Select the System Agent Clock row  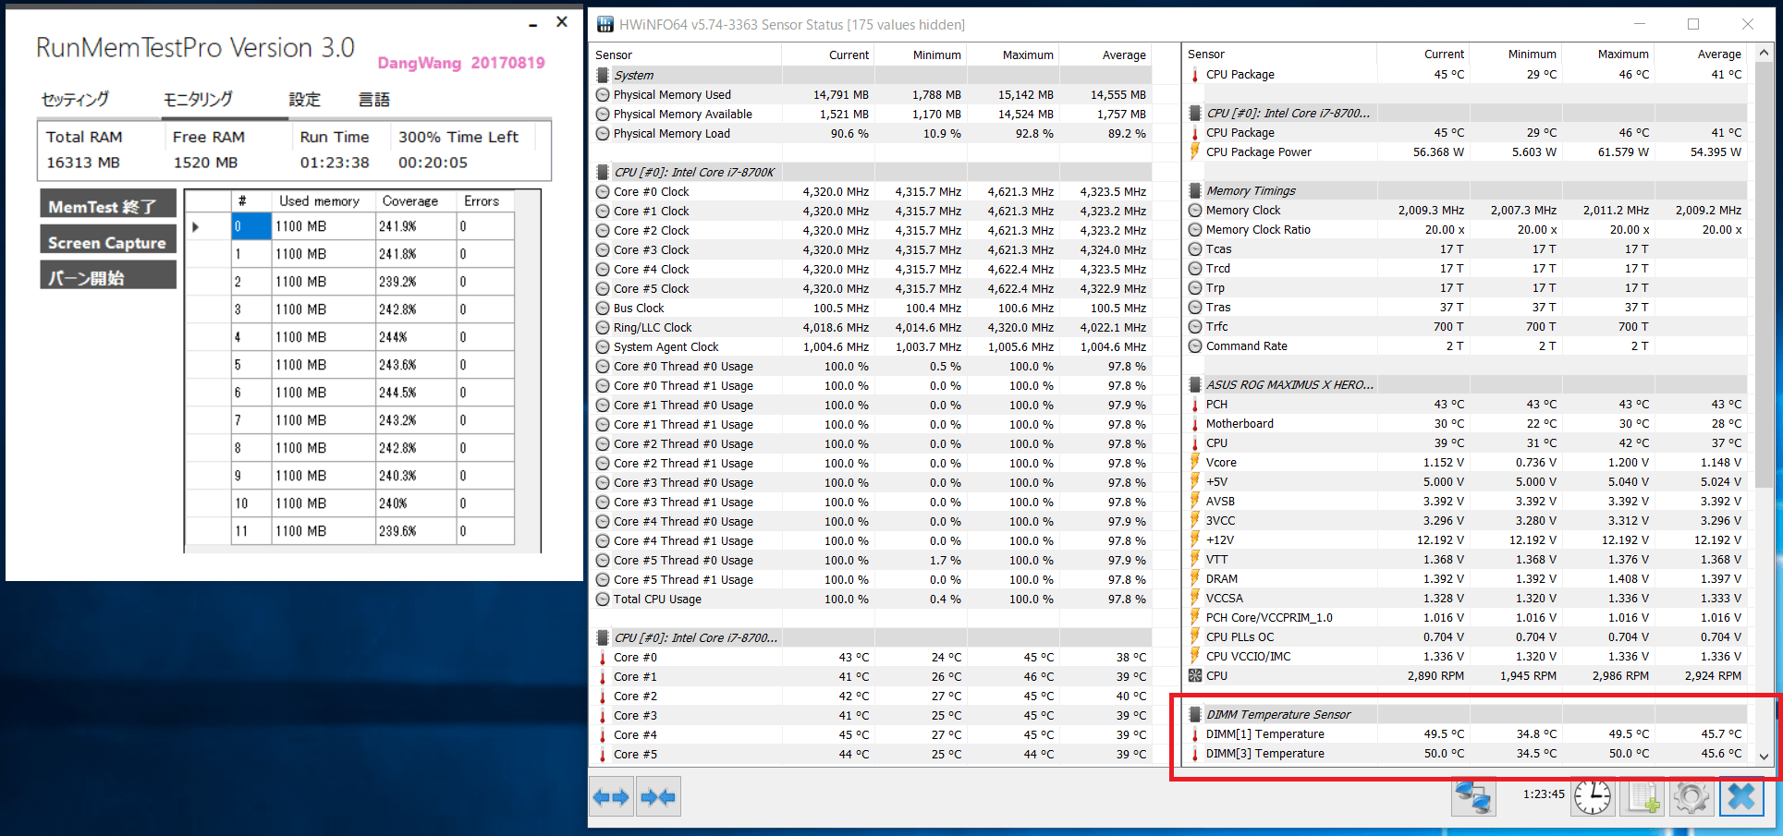pos(872,346)
